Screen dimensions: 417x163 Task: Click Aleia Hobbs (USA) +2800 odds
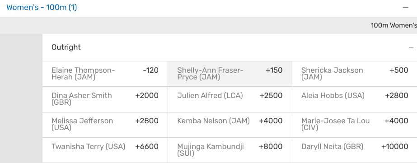[355, 99]
